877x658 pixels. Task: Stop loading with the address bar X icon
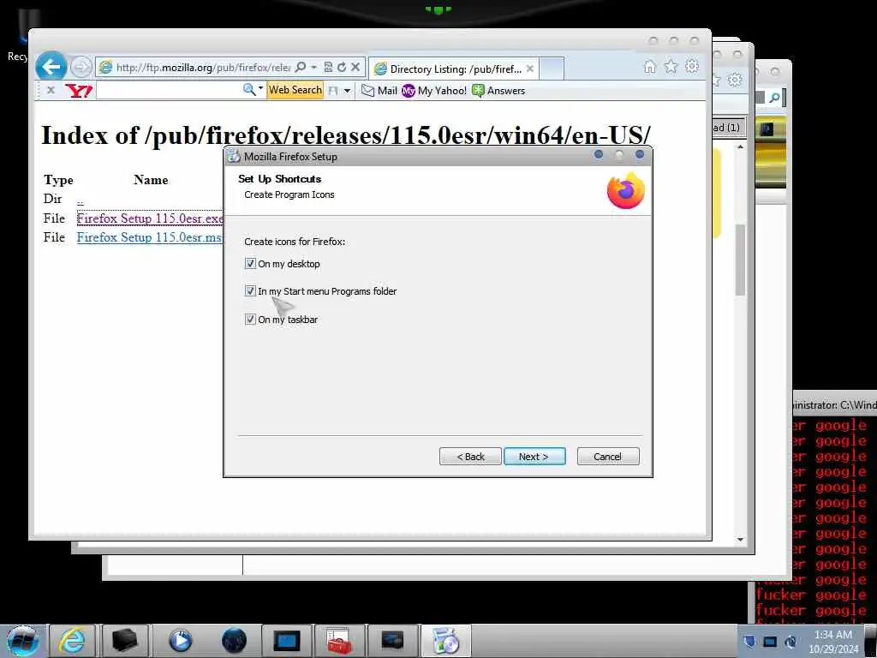(x=355, y=67)
